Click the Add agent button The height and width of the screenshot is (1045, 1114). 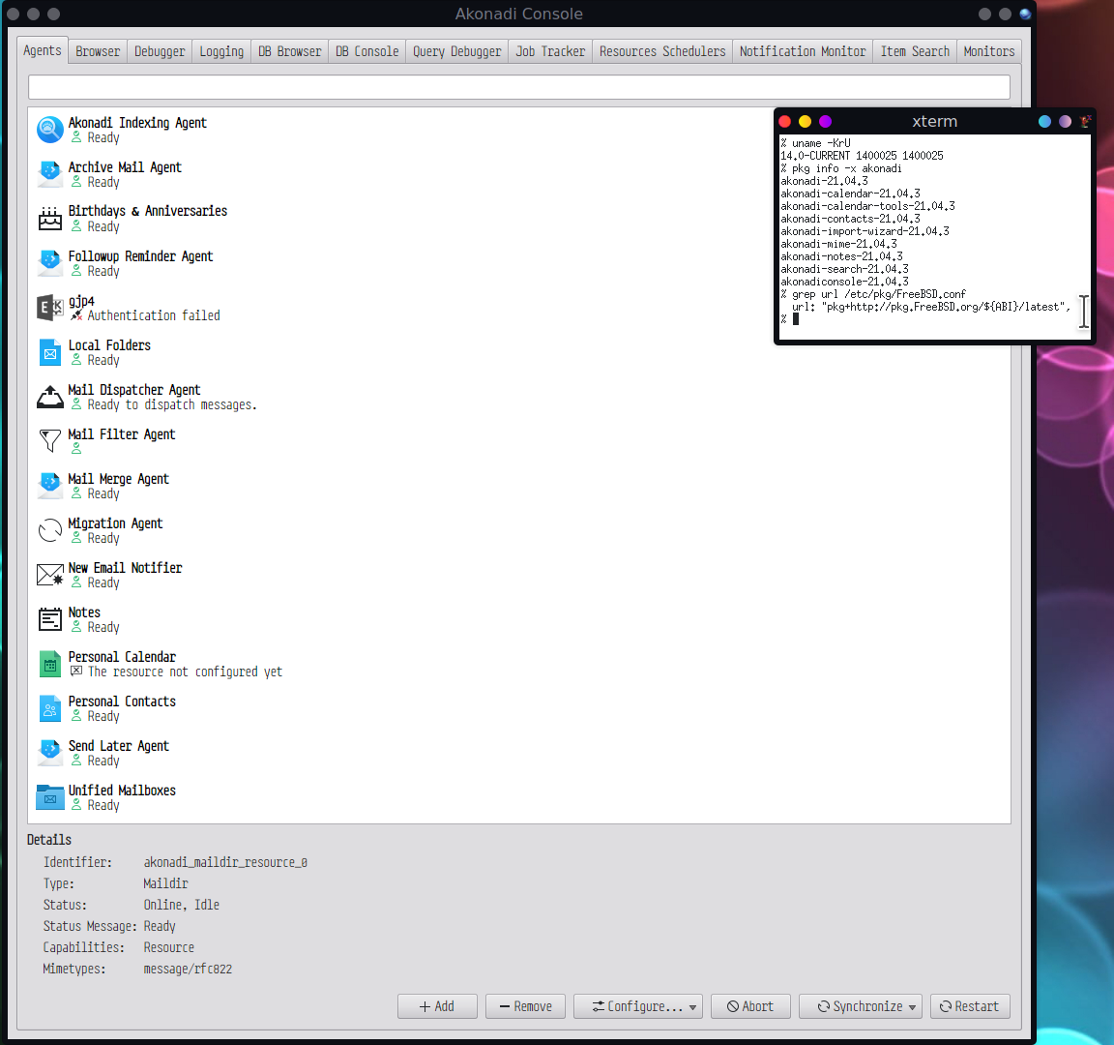point(437,1006)
